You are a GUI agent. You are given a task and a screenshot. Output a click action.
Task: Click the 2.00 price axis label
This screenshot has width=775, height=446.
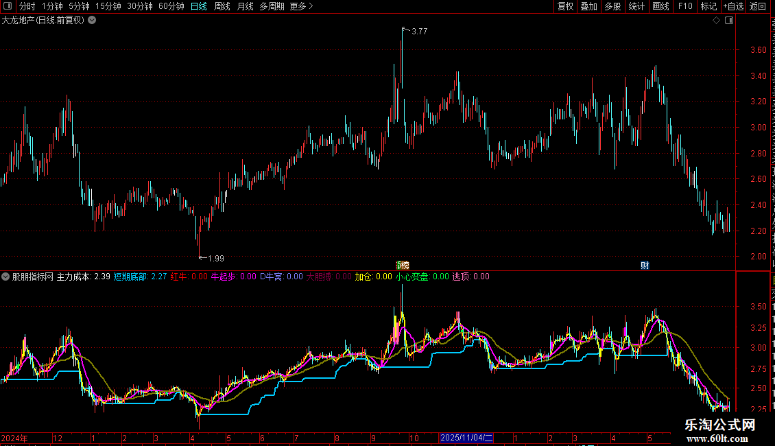pyautogui.click(x=758, y=257)
